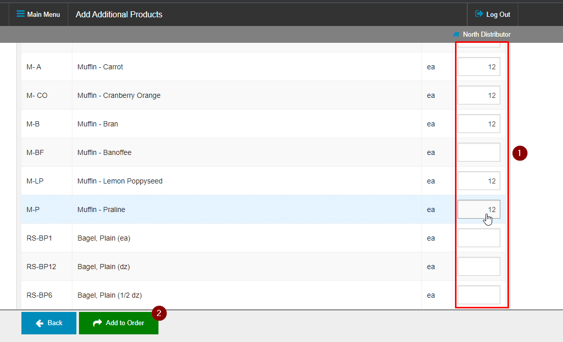The width and height of the screenshot is (563, 342).
Task: Open the Main Menu hamburger icon
Action: tap(20, 14)
